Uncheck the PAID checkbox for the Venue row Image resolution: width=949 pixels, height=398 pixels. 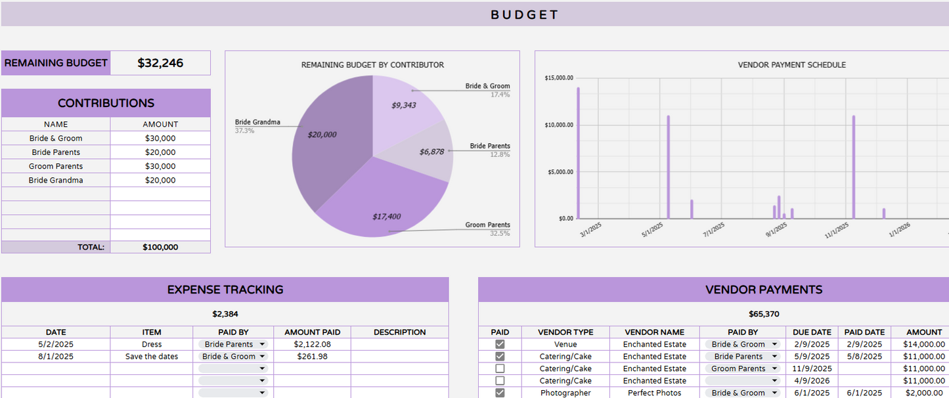[499, 344]
